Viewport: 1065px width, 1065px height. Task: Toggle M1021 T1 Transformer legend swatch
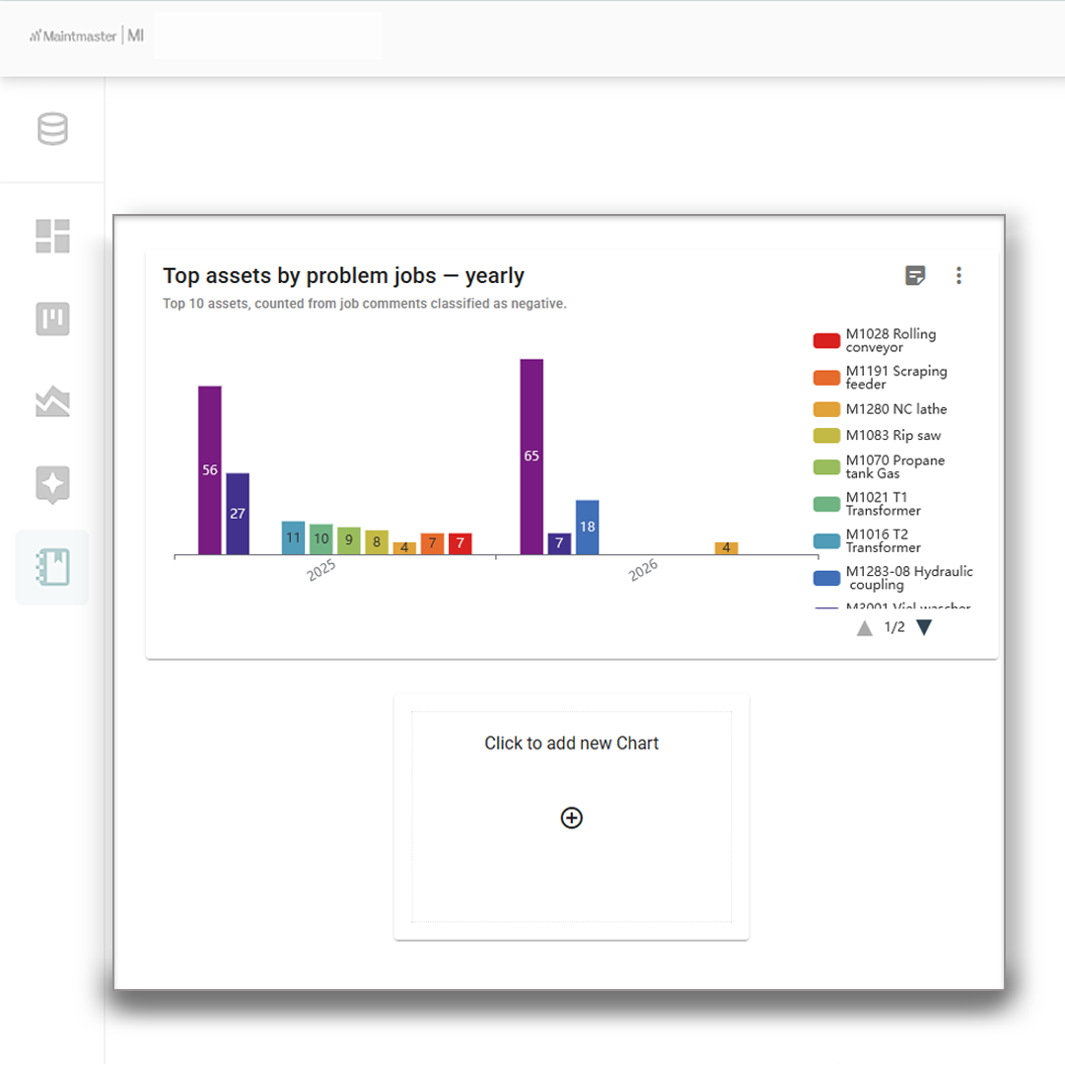pos(826,504)
